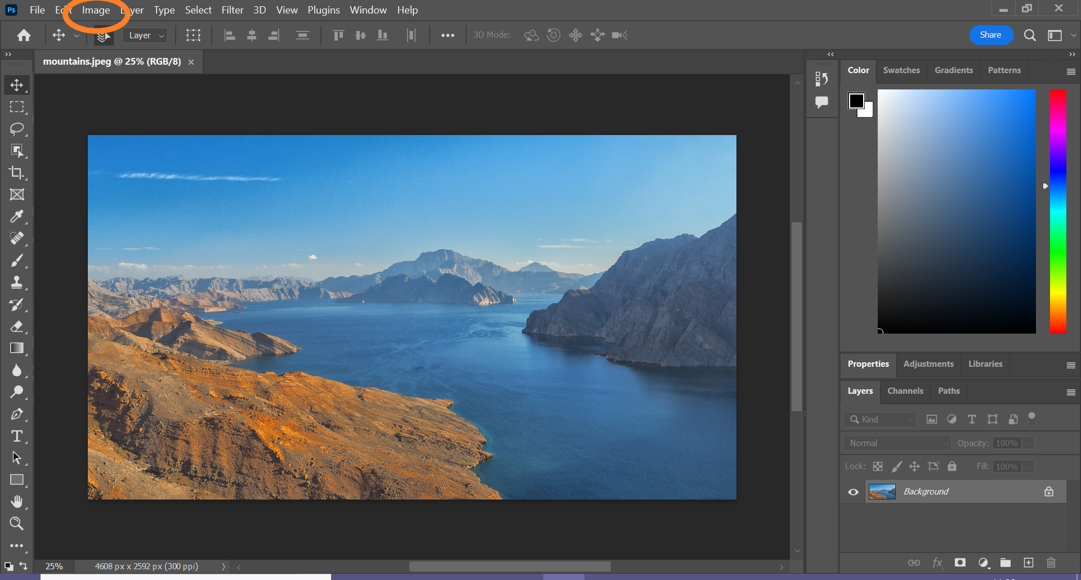Screen dimensions: 1081x580
Task: Select the Rectangular Marquee tool
Action: (17, 107)
